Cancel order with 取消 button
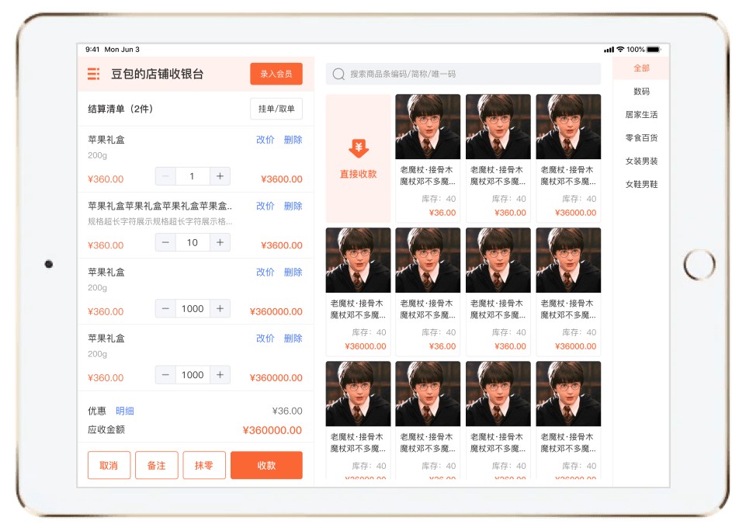This screenshot has height=531, width=746. coord(109,465)
